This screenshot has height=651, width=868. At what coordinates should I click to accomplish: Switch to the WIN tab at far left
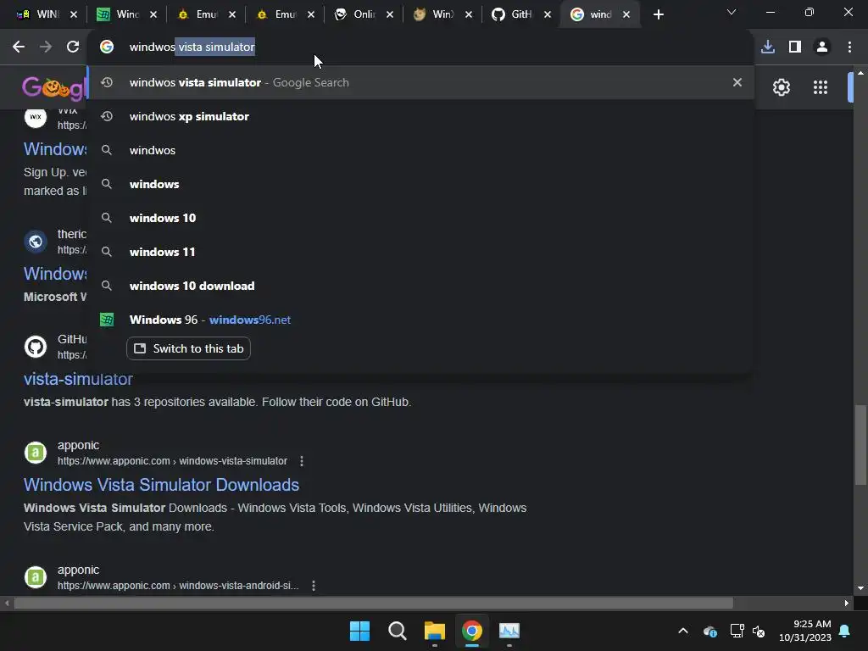(x=39, y=14)
